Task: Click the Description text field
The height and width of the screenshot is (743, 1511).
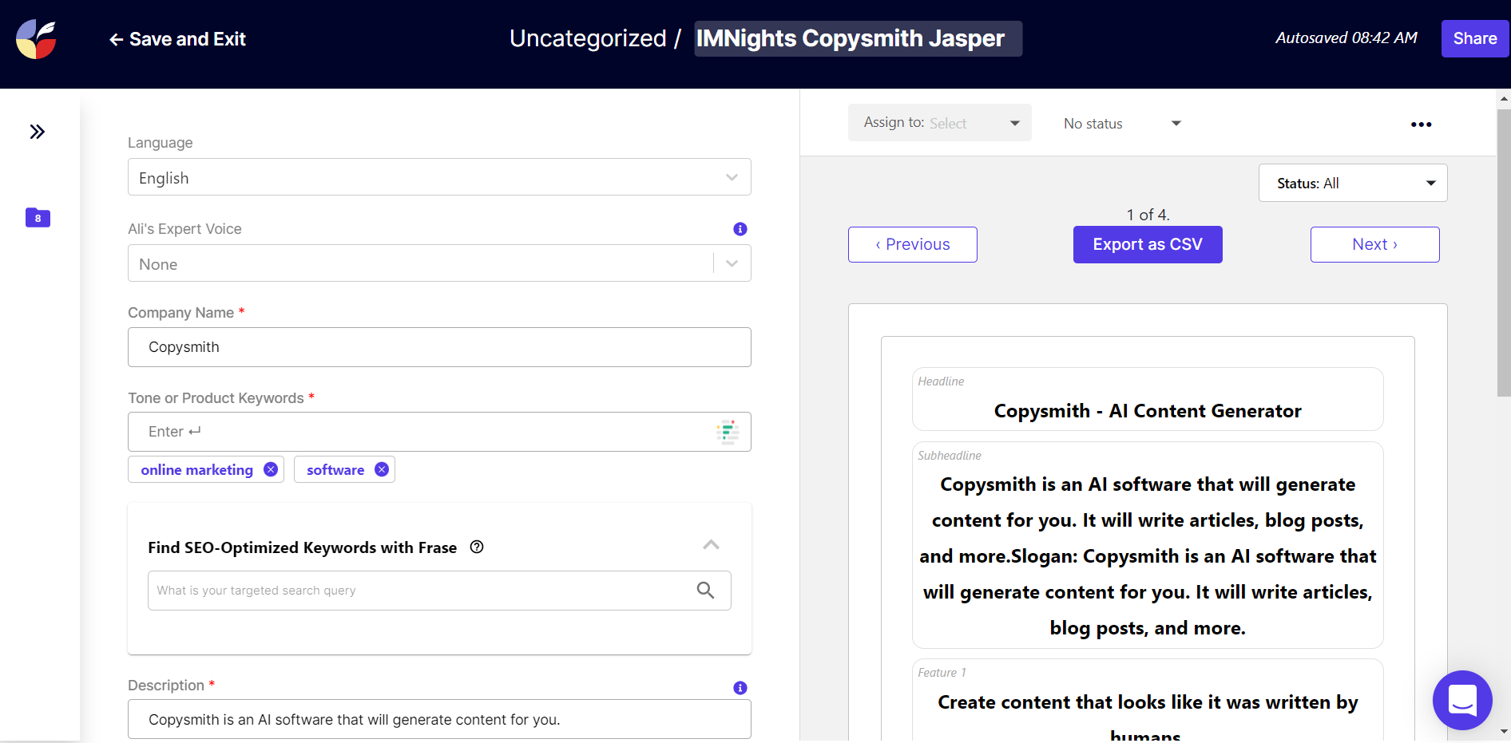Action: point(439,719)
